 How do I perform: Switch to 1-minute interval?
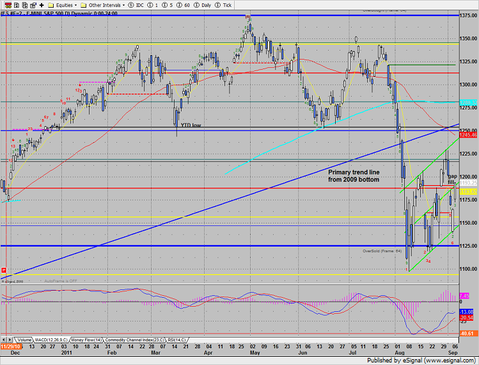coord(153,5)
